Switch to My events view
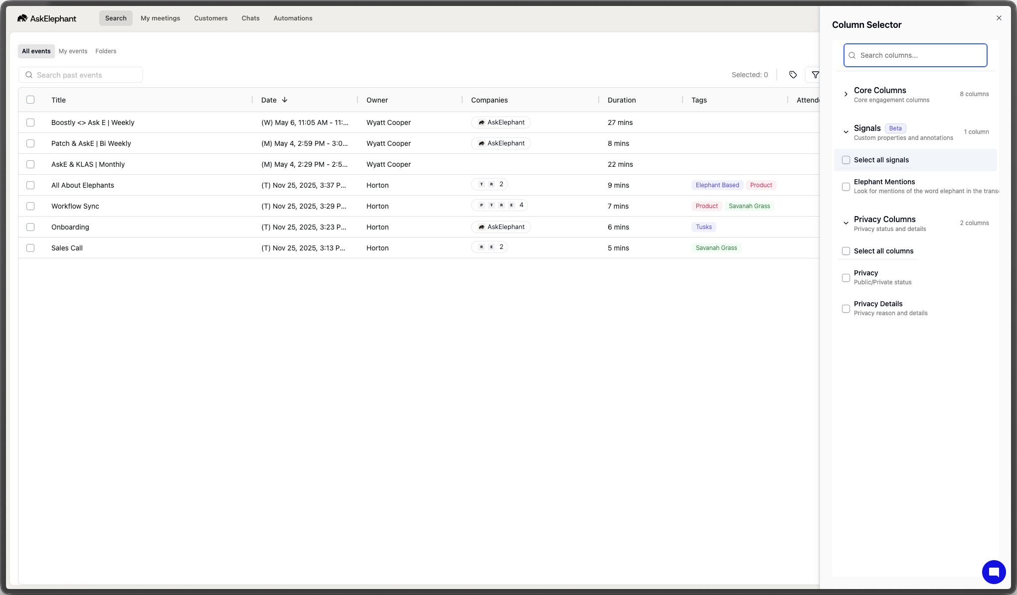The image size is (1017, 595). 73,51
